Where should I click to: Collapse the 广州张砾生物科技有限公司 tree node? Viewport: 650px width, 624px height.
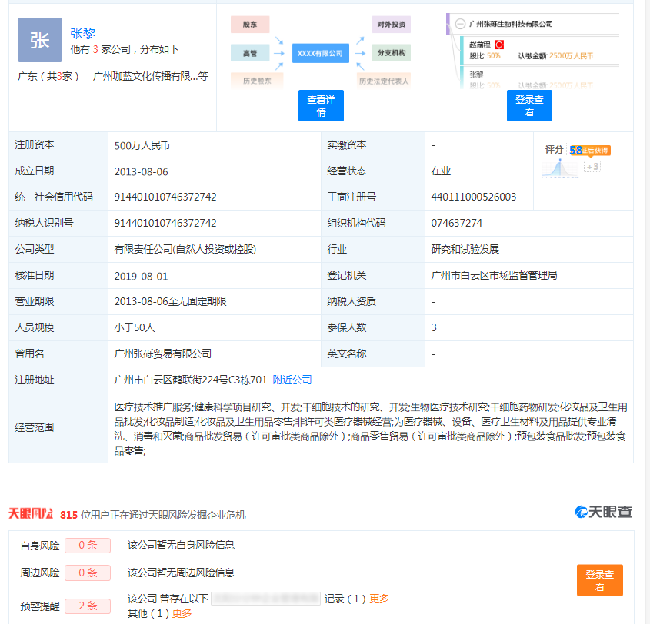click(x=459, y=24)
